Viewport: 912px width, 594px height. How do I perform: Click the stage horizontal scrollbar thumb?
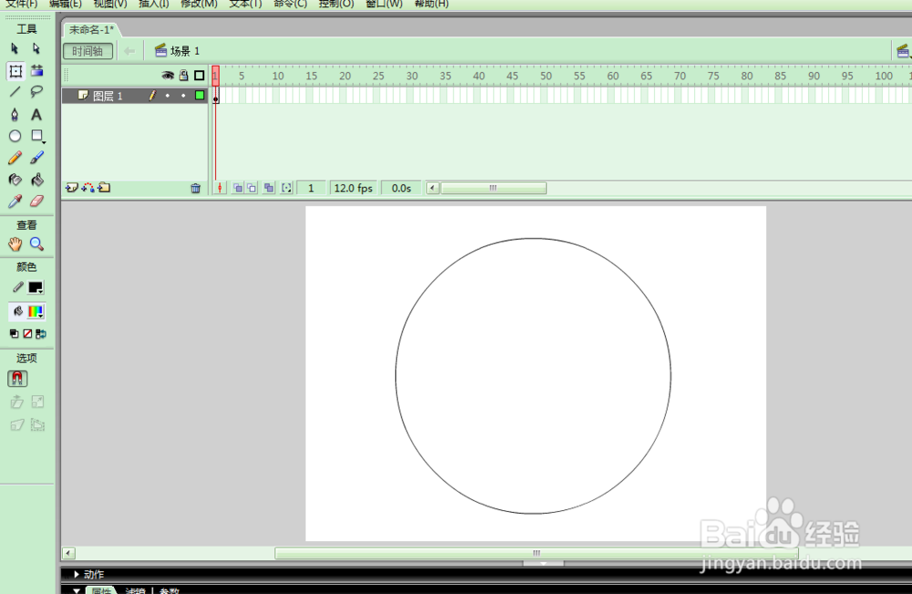pyautogui.click(x=536, y=553)
